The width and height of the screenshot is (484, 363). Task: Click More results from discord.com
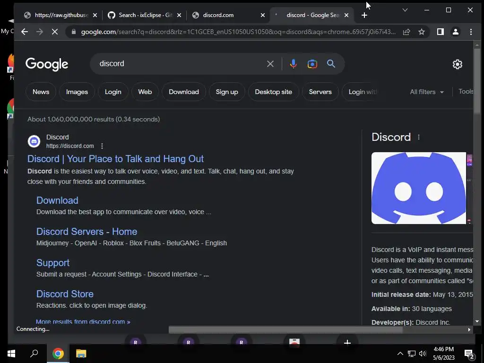click(83, 321)
